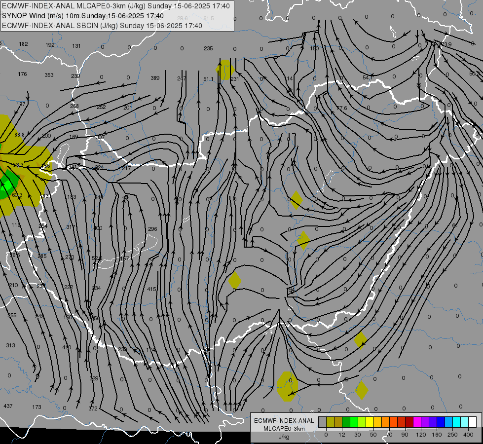Click the "120" legend tick label
Viewport: 483px width, 444px height.
421,435
